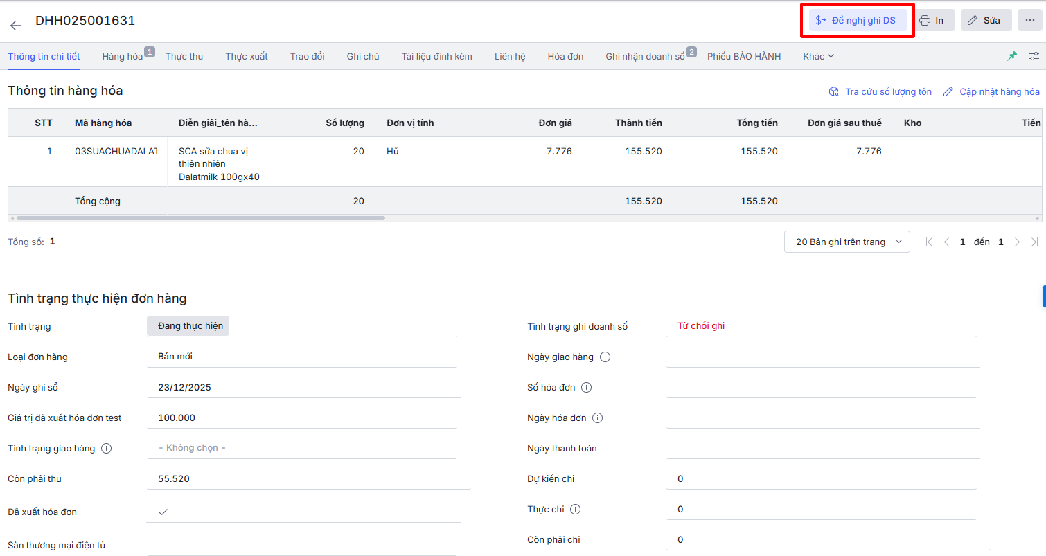Click info icon beside Ngày giao hàng
The height and width of the screenshot is (556, 1046).
pyautogui.click(x=605, y=357)
